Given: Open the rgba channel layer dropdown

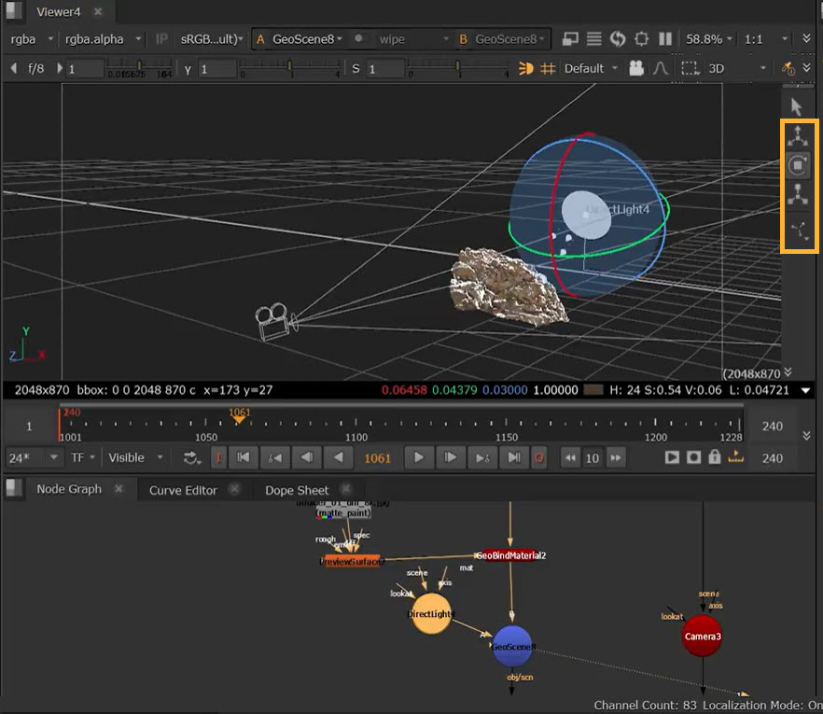Looking at the screenshot, I should pos(30,39).
